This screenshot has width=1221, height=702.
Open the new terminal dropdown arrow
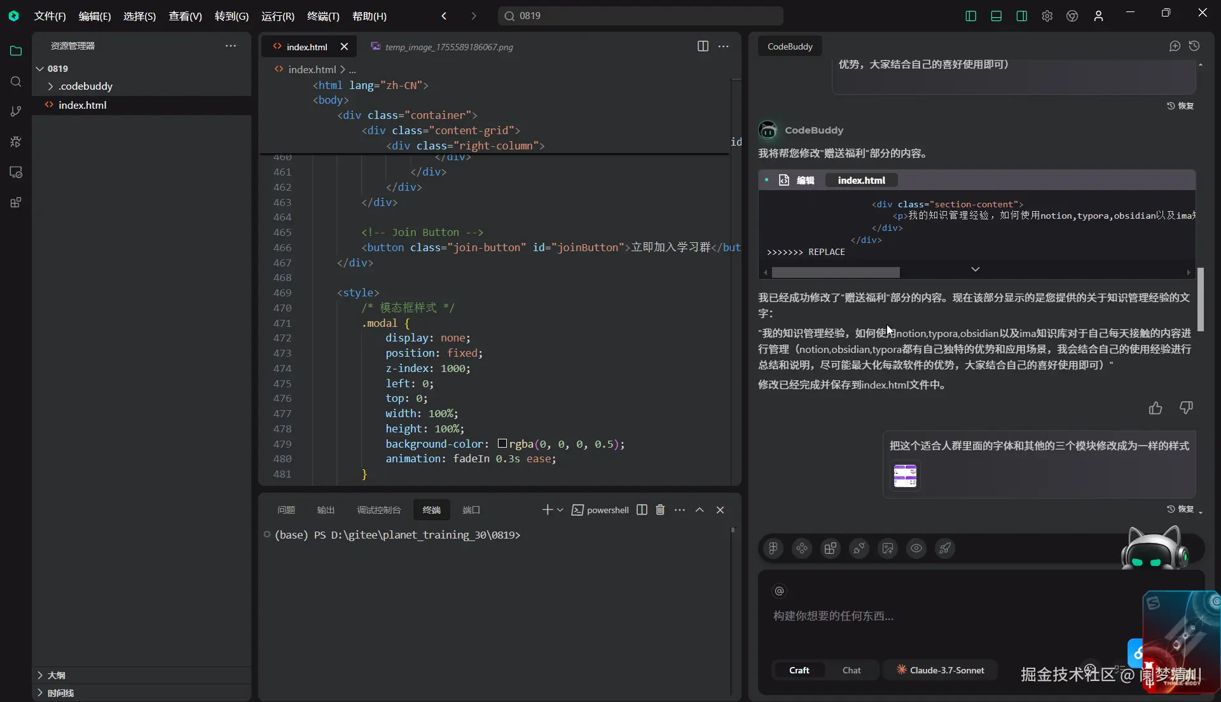coord(560,510)
